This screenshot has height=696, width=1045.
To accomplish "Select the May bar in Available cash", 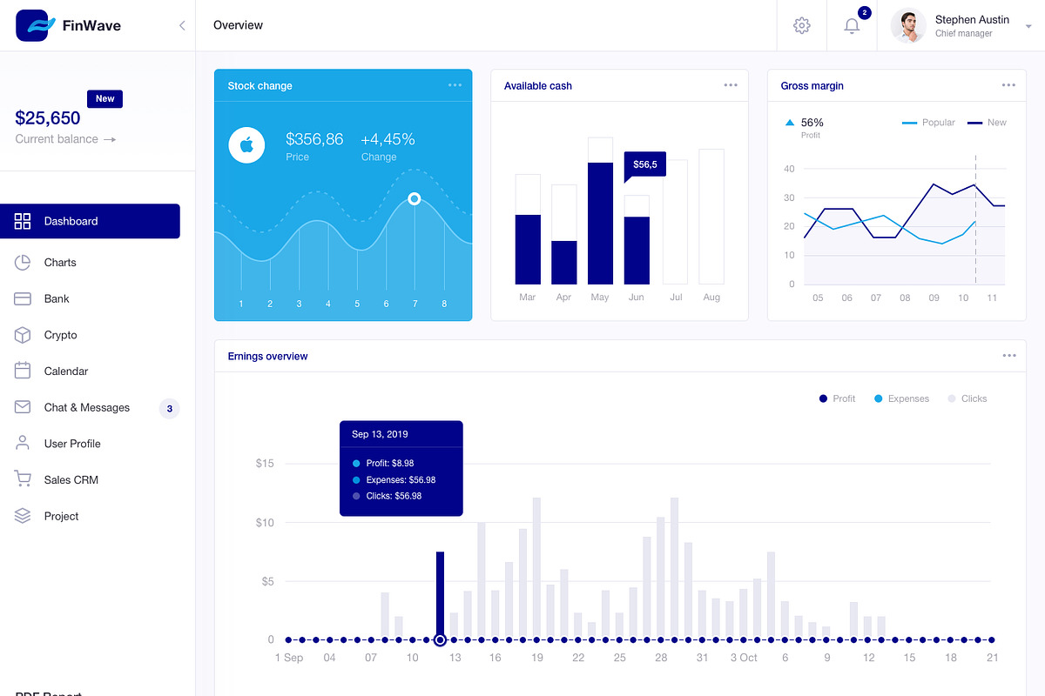I will pos(600,211).
